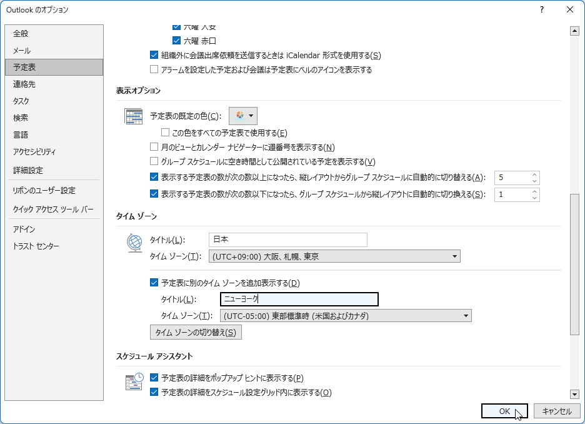
Task: Toggle ポップアップ ヒントに表示する checkbox
Action: coord(154,378)
